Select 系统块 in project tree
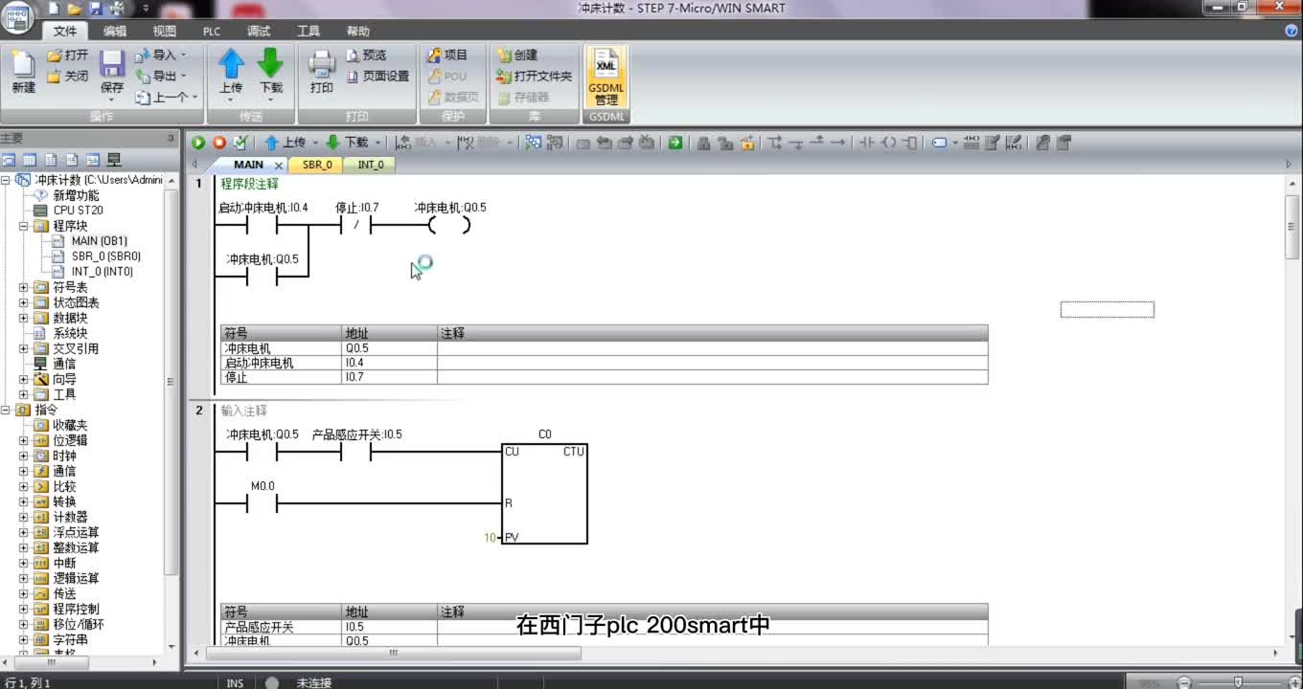The width and height of the screenshot is (1303, 689). [x=70, y=333]
